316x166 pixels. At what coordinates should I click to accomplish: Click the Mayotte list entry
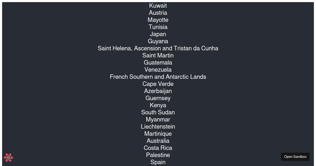click(158, 20)
